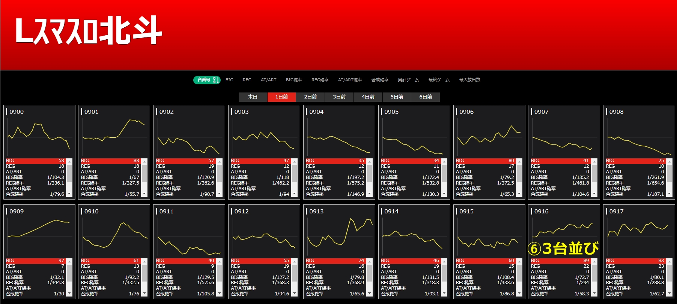Select the 4日前 tab
Image resolution: width=677 pixels, height=304 pixels.
(368, 97)
